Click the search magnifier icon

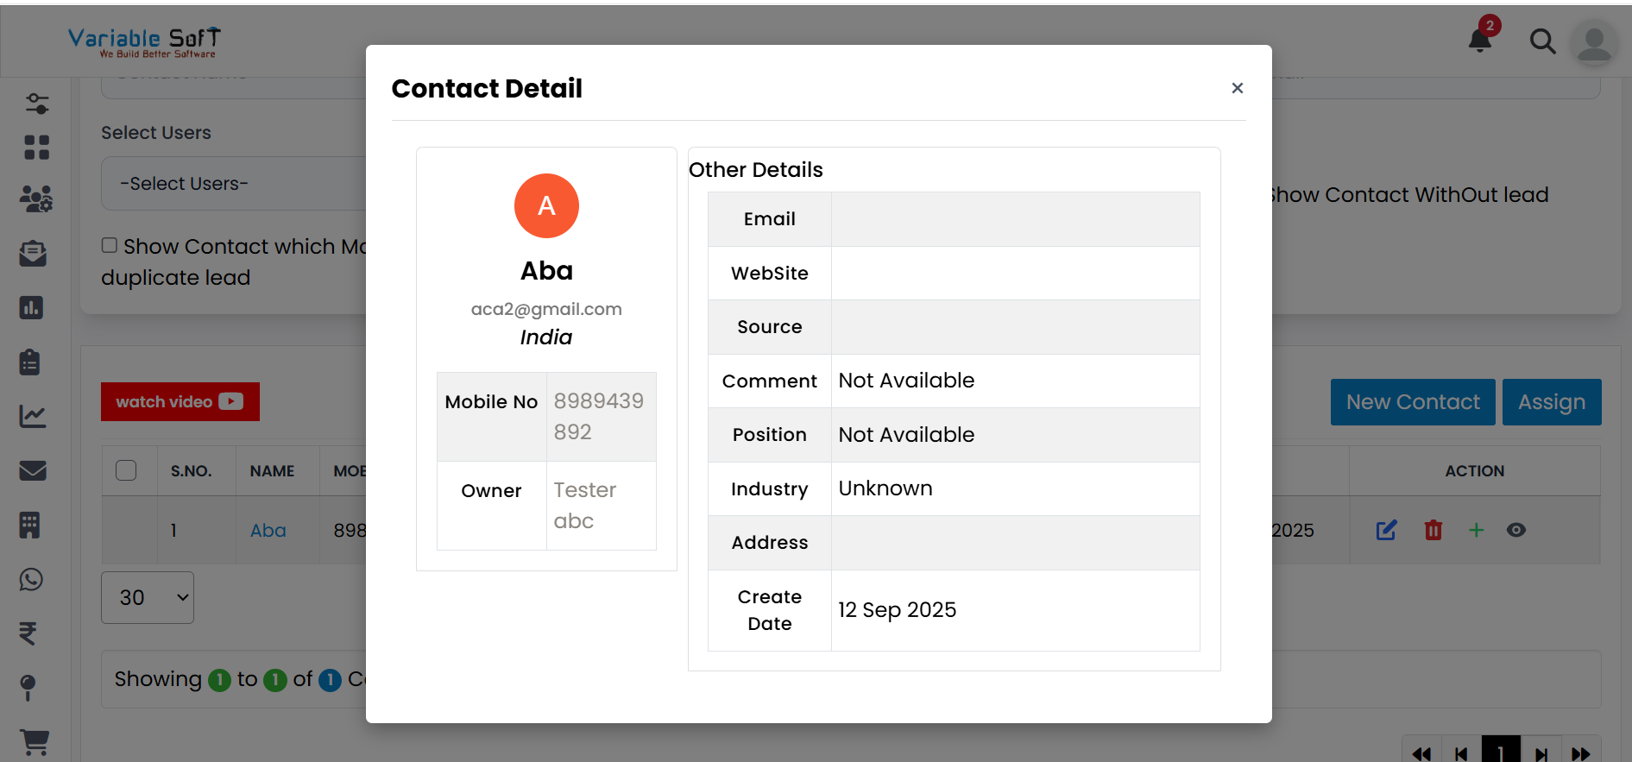pyautogui.click(x=1542, y=41)
